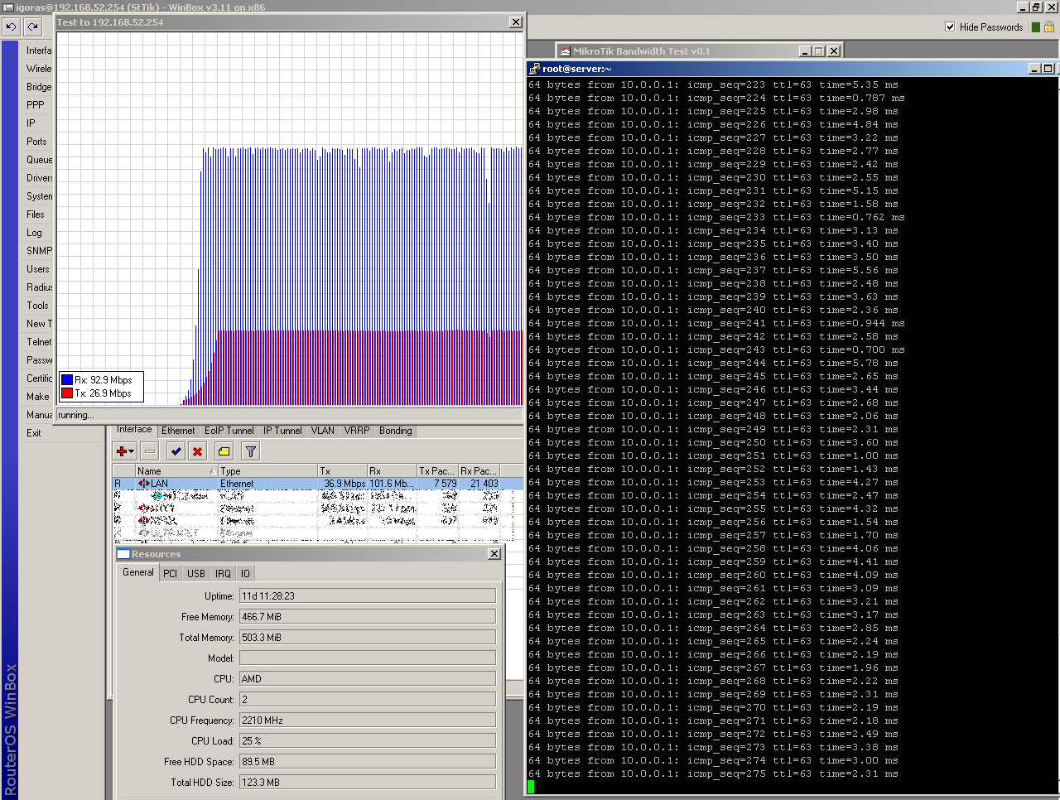Switch to the Ethernet tab
The height and width of the screenshot is (800, 1060).
coord(178,430)
